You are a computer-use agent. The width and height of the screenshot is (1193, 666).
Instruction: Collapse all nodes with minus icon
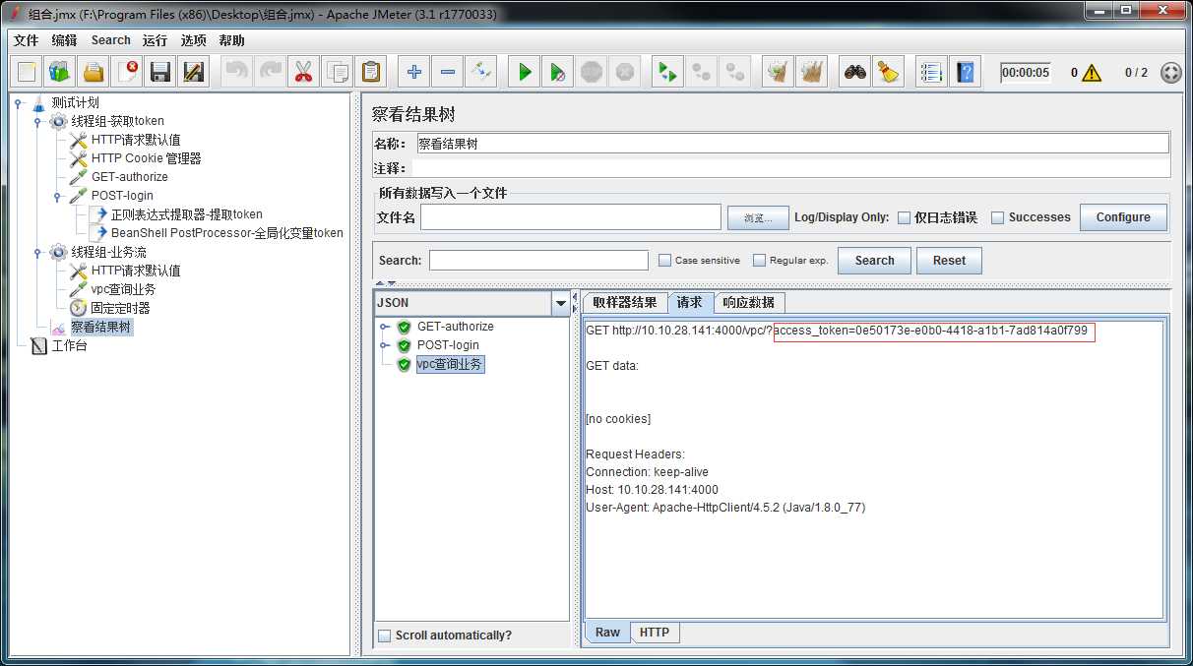pos(448,72)
